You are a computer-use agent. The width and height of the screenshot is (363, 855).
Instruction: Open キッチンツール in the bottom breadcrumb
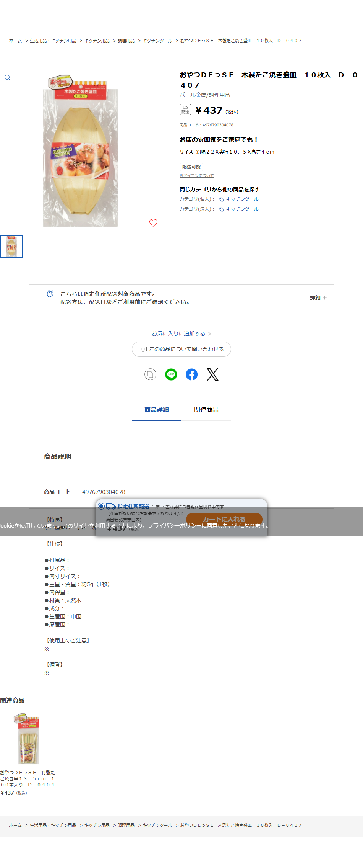coord(157,825)
